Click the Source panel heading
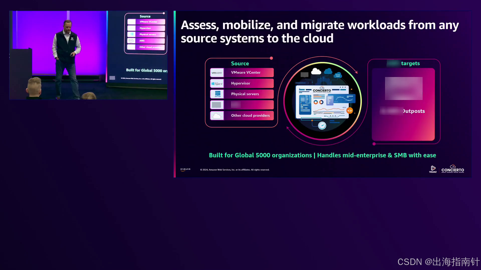The height and width of the screenshot is (270, 481). click(240, 63)
